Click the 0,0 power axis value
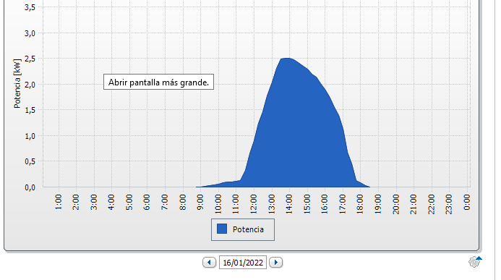501x280 pixels. (x=30, y=187)
